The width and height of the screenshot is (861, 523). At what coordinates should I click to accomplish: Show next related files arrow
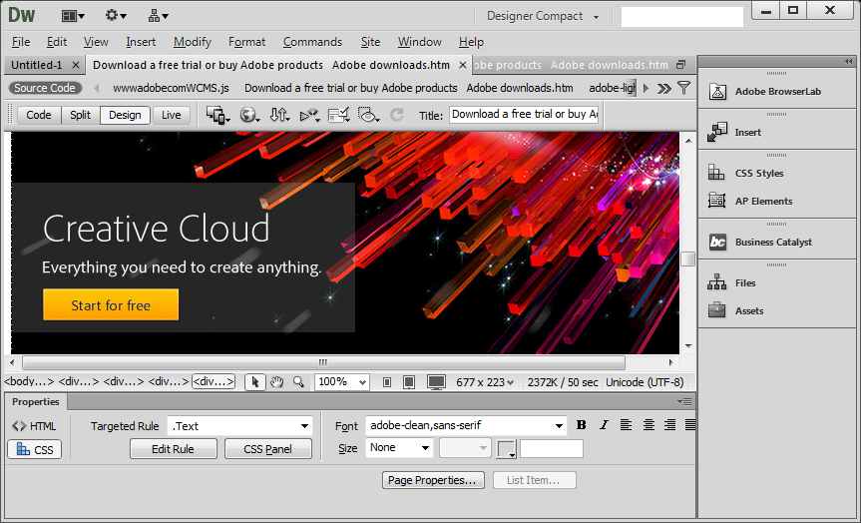(646, 88)
